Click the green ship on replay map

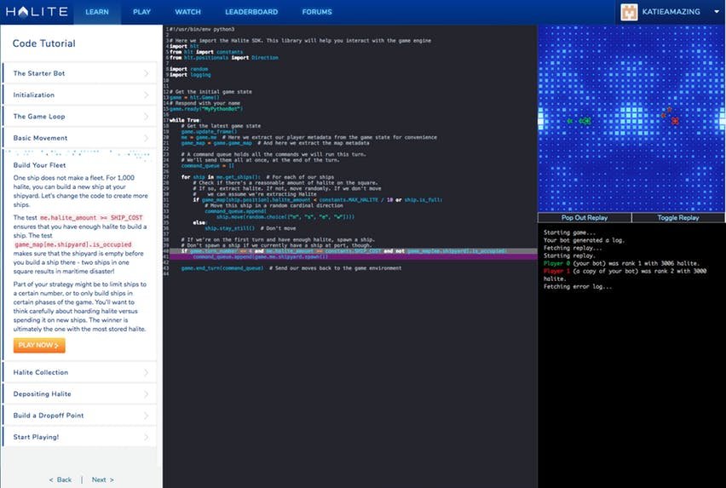(x=585, y=121)
